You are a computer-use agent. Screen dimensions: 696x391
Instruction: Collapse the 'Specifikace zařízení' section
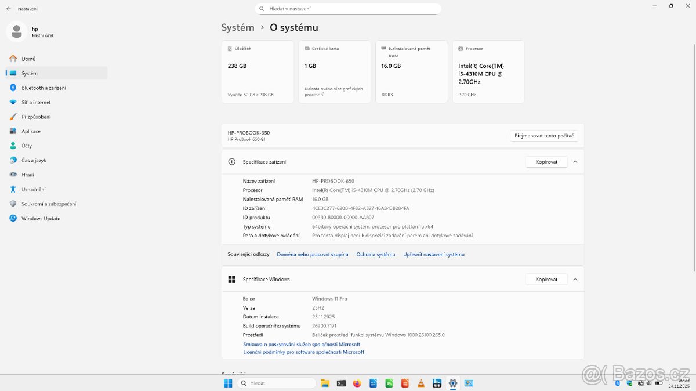pos(575,162)
